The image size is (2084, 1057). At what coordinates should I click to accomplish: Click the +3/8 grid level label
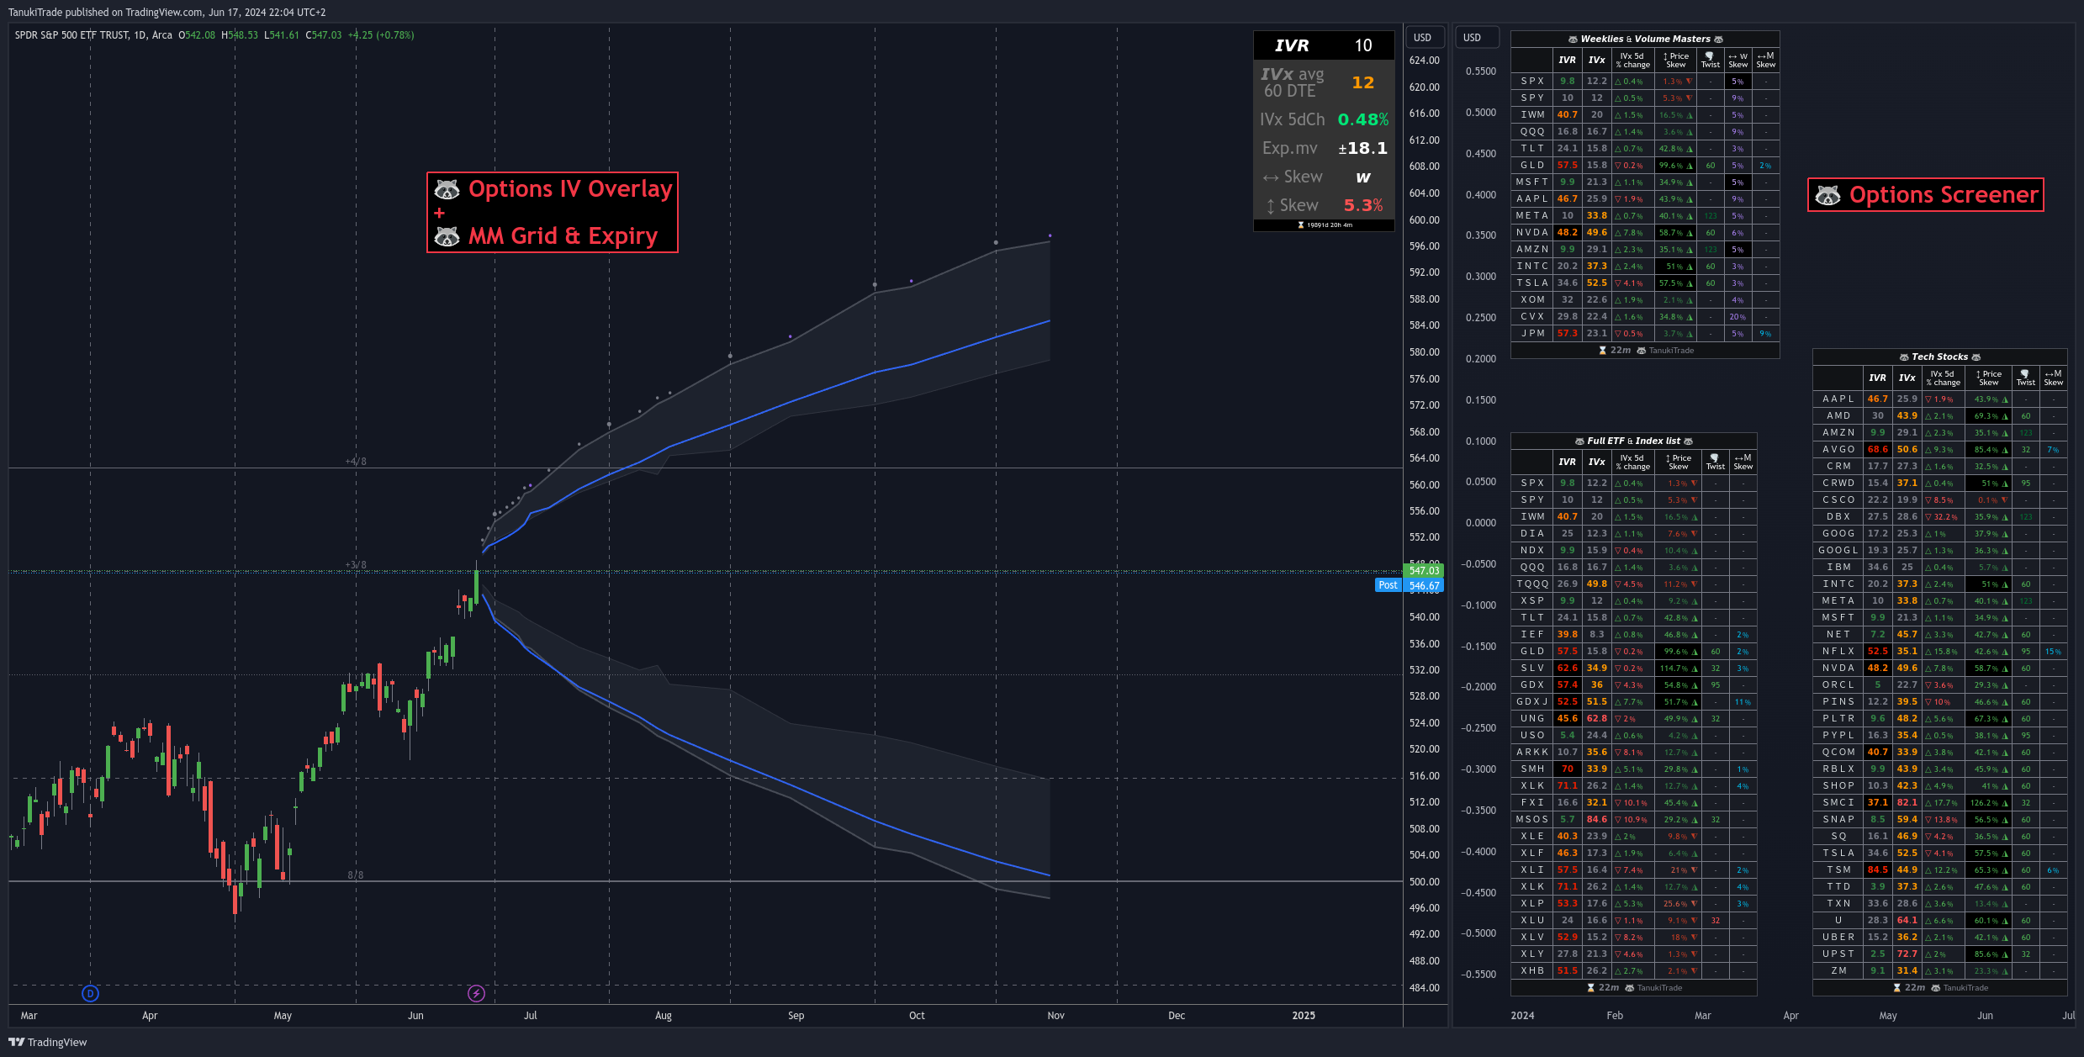coord(356,565)
